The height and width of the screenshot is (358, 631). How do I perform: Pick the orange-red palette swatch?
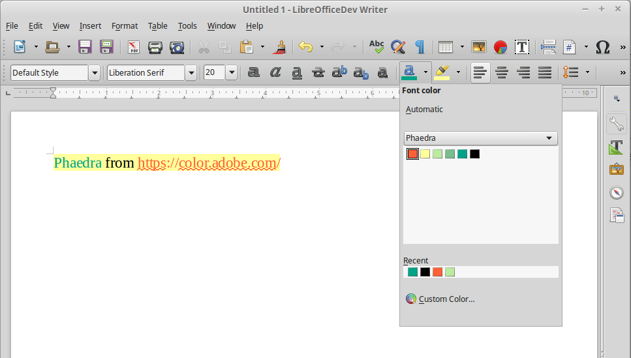(x=412, y=154)
